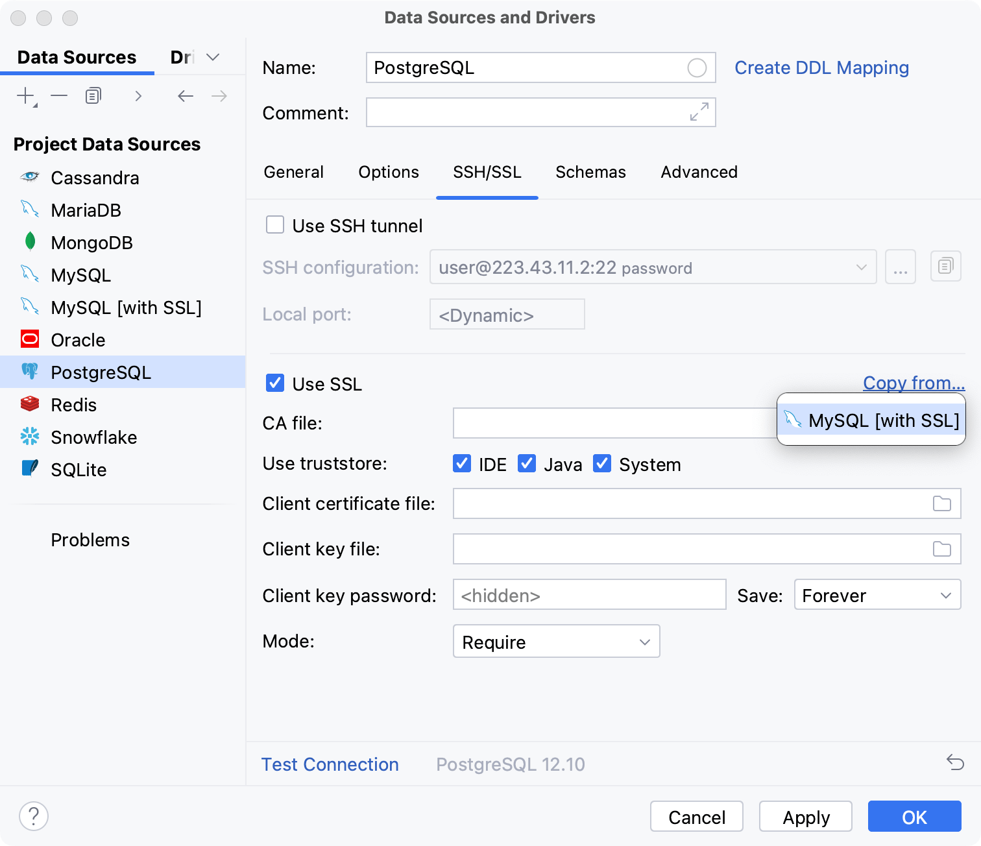This screenshot has height=846, width=981.
Task: Select the Snowflake data source icon
Action: coord(29,437)
